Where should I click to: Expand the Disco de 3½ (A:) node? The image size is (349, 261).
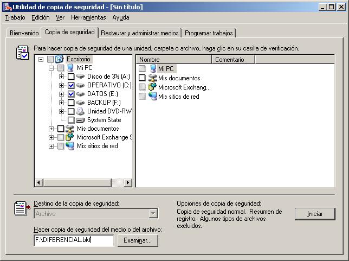click(61, 77)
